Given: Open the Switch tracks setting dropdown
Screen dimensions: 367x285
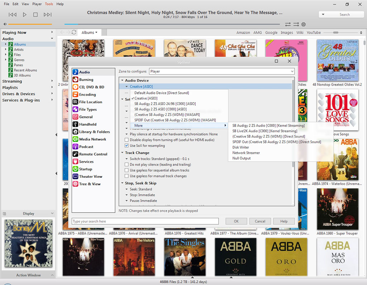Looking at the screenshot, I should point(127,159).
